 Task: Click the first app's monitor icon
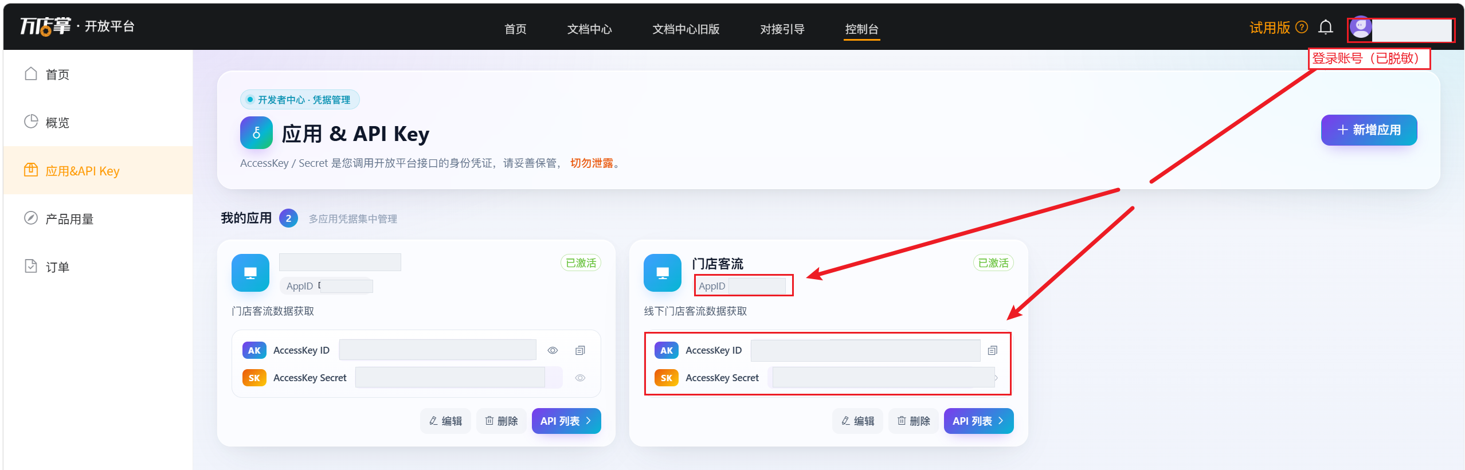[x=250, y=273]
